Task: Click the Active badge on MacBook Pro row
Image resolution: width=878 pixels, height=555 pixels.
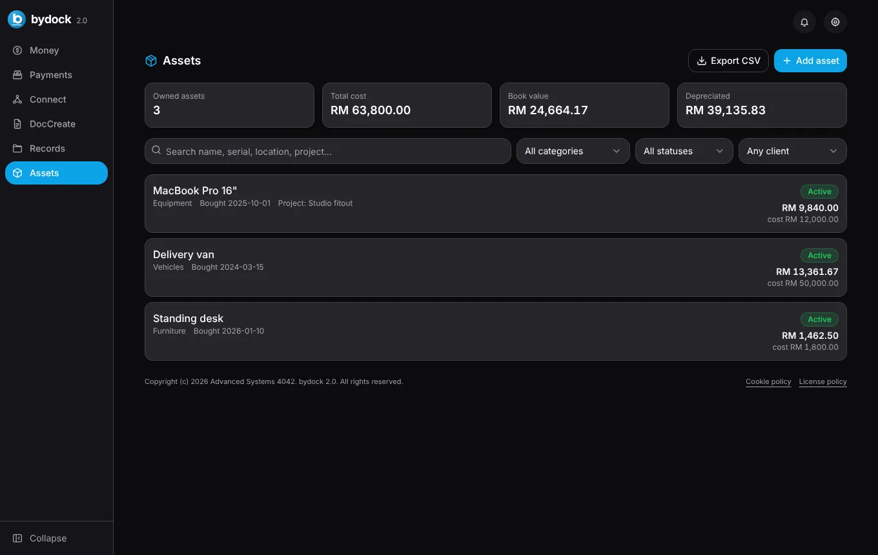Action: (x=819, y=192)
